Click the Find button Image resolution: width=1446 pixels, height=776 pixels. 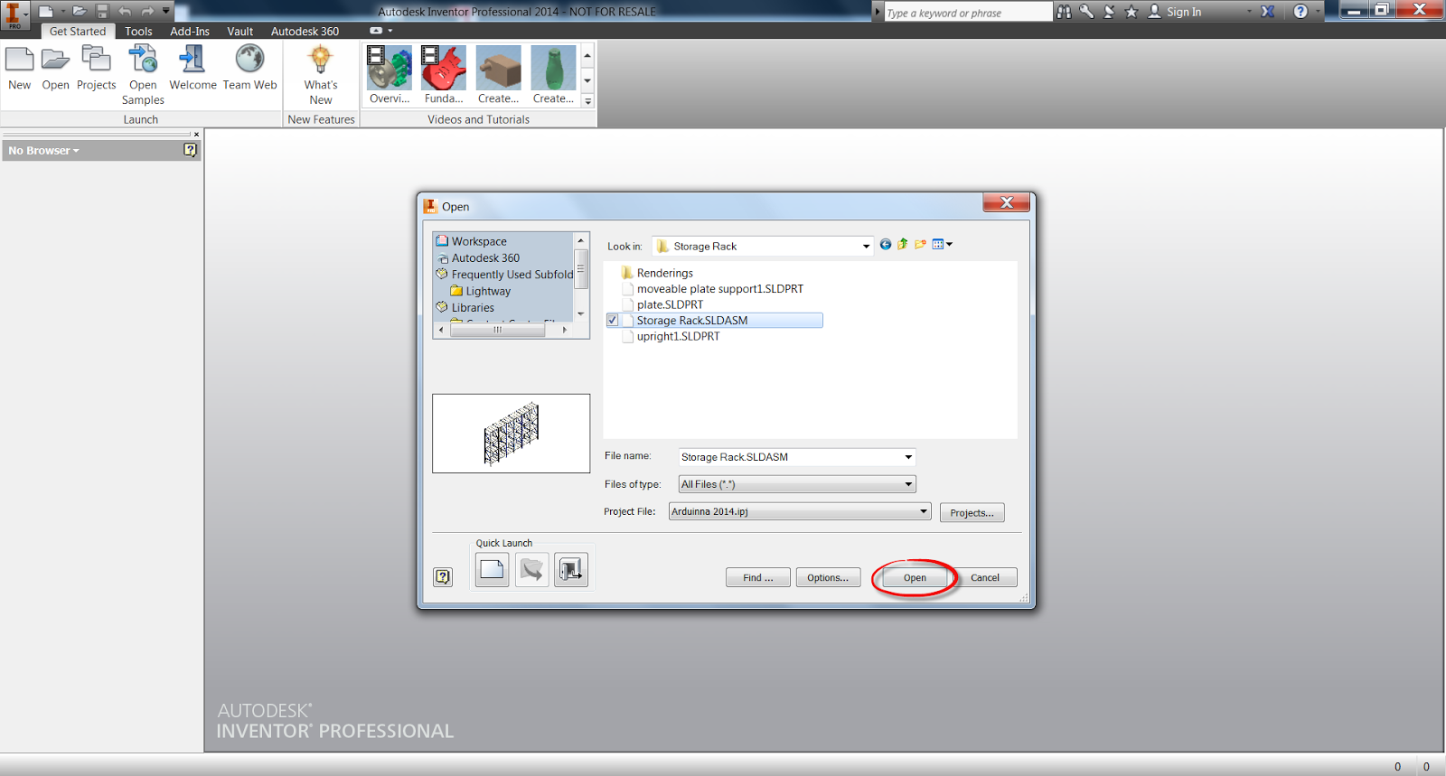[758, 577]
